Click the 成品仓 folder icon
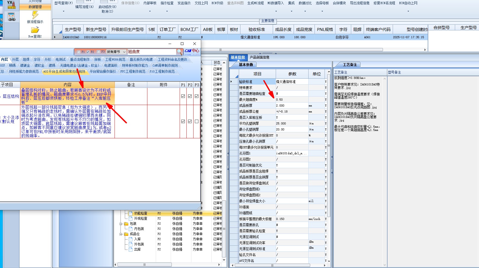 (126, 234)
